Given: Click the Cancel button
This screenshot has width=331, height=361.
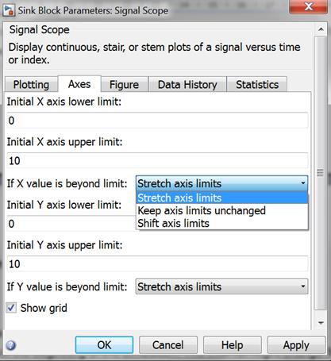Looking at the screenshot, I should 168,345.
